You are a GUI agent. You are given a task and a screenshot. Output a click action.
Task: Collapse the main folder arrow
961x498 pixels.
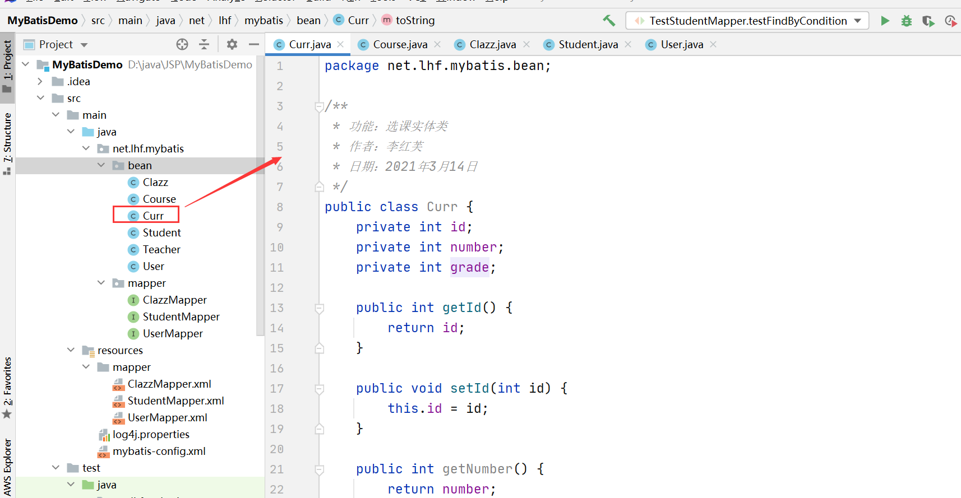point(56,115)
